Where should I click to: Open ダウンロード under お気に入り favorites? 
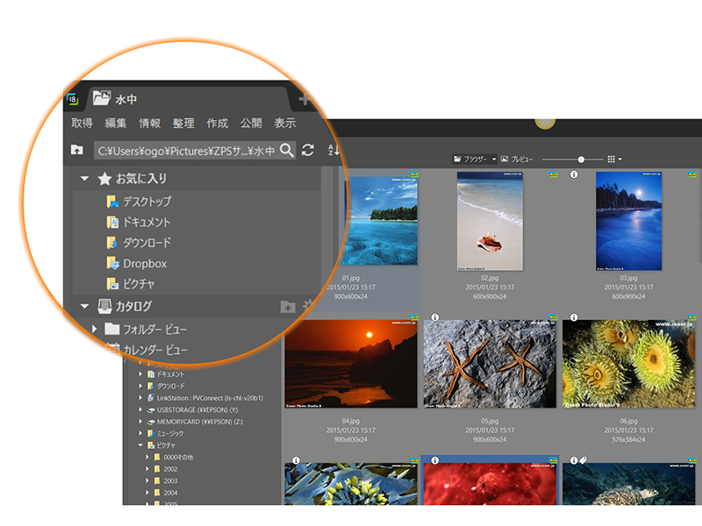click(147, 243)
